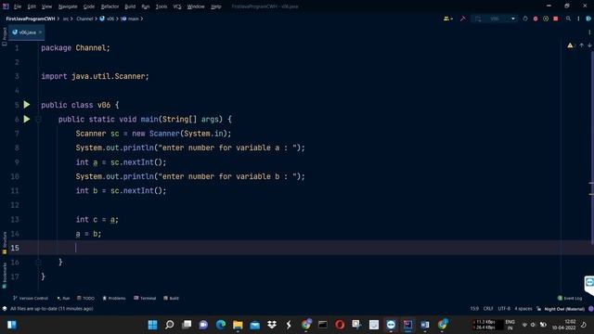Go to previous highlighted error arrow
The image size is (594, 334).
(x=582, y=45)
